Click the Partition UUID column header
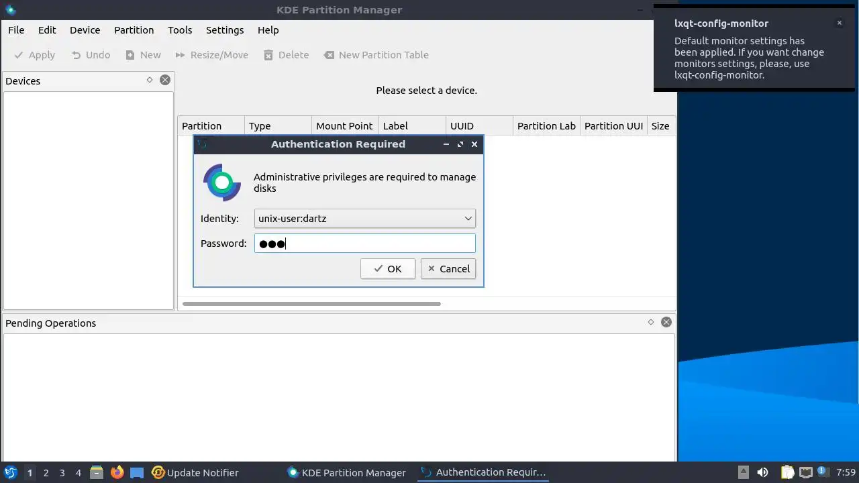 614,126
